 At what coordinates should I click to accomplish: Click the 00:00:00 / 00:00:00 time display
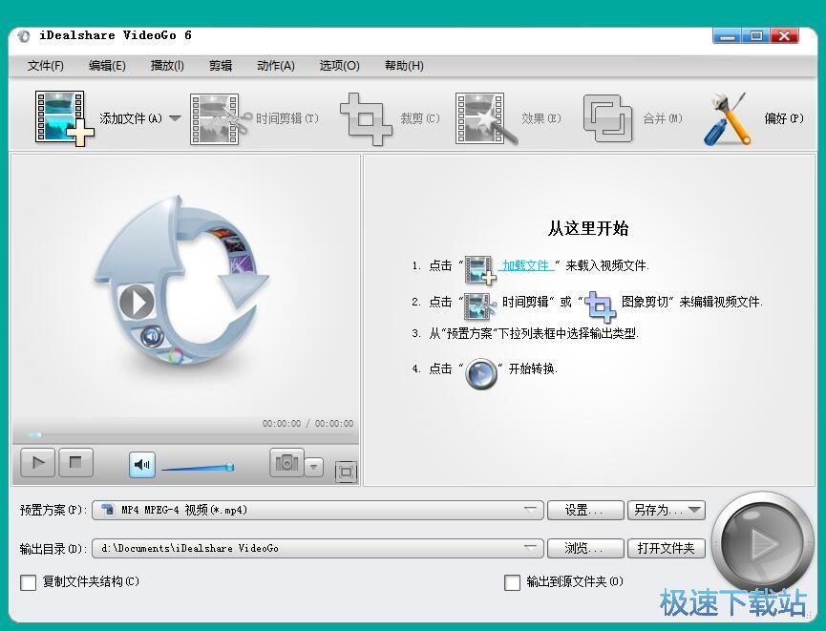click(x=308, y=424)
